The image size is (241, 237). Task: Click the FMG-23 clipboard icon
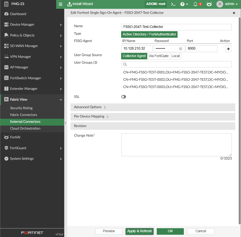point(6,4)
